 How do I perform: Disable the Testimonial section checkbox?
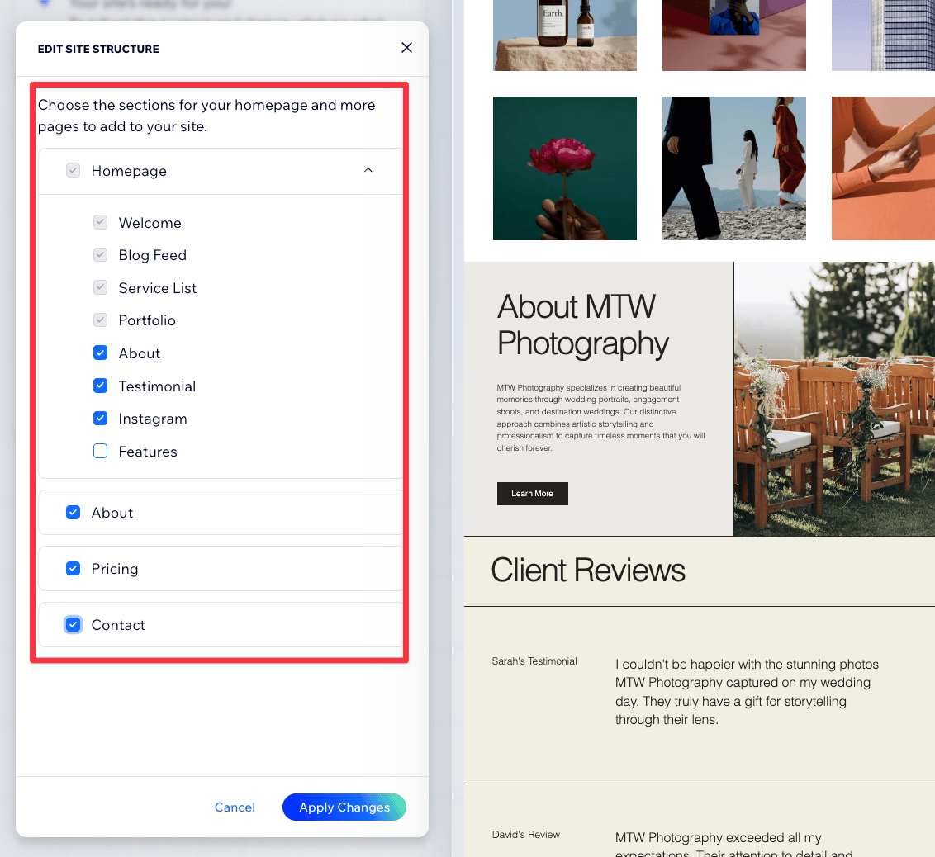coord(100,386)
